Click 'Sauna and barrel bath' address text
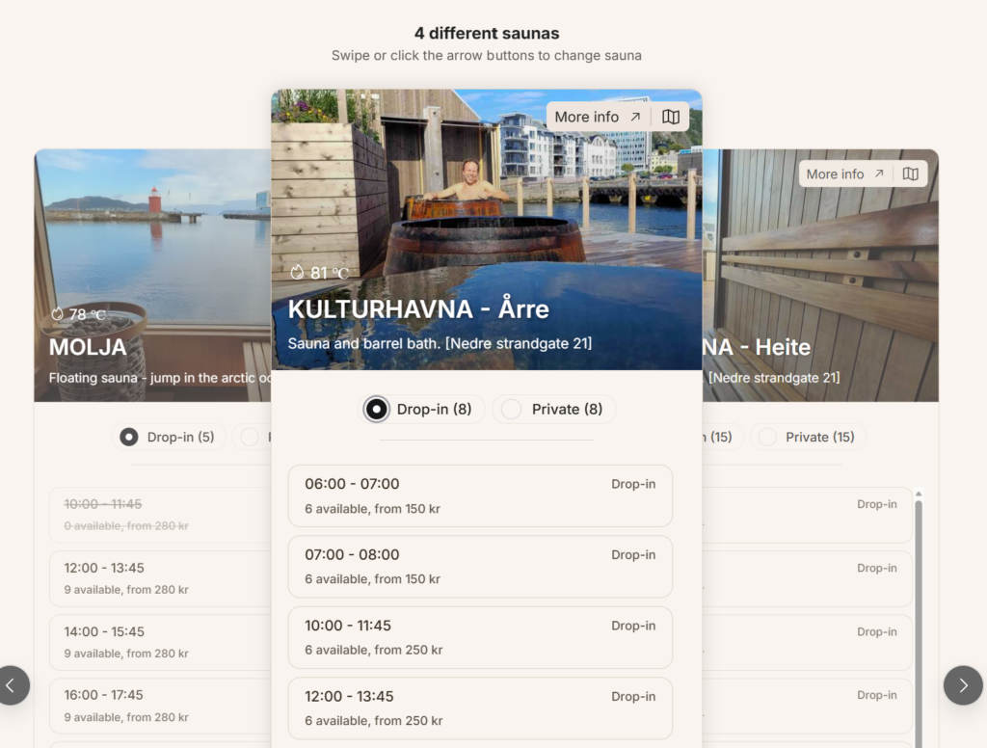987x748 pixels. coord(440,343)
